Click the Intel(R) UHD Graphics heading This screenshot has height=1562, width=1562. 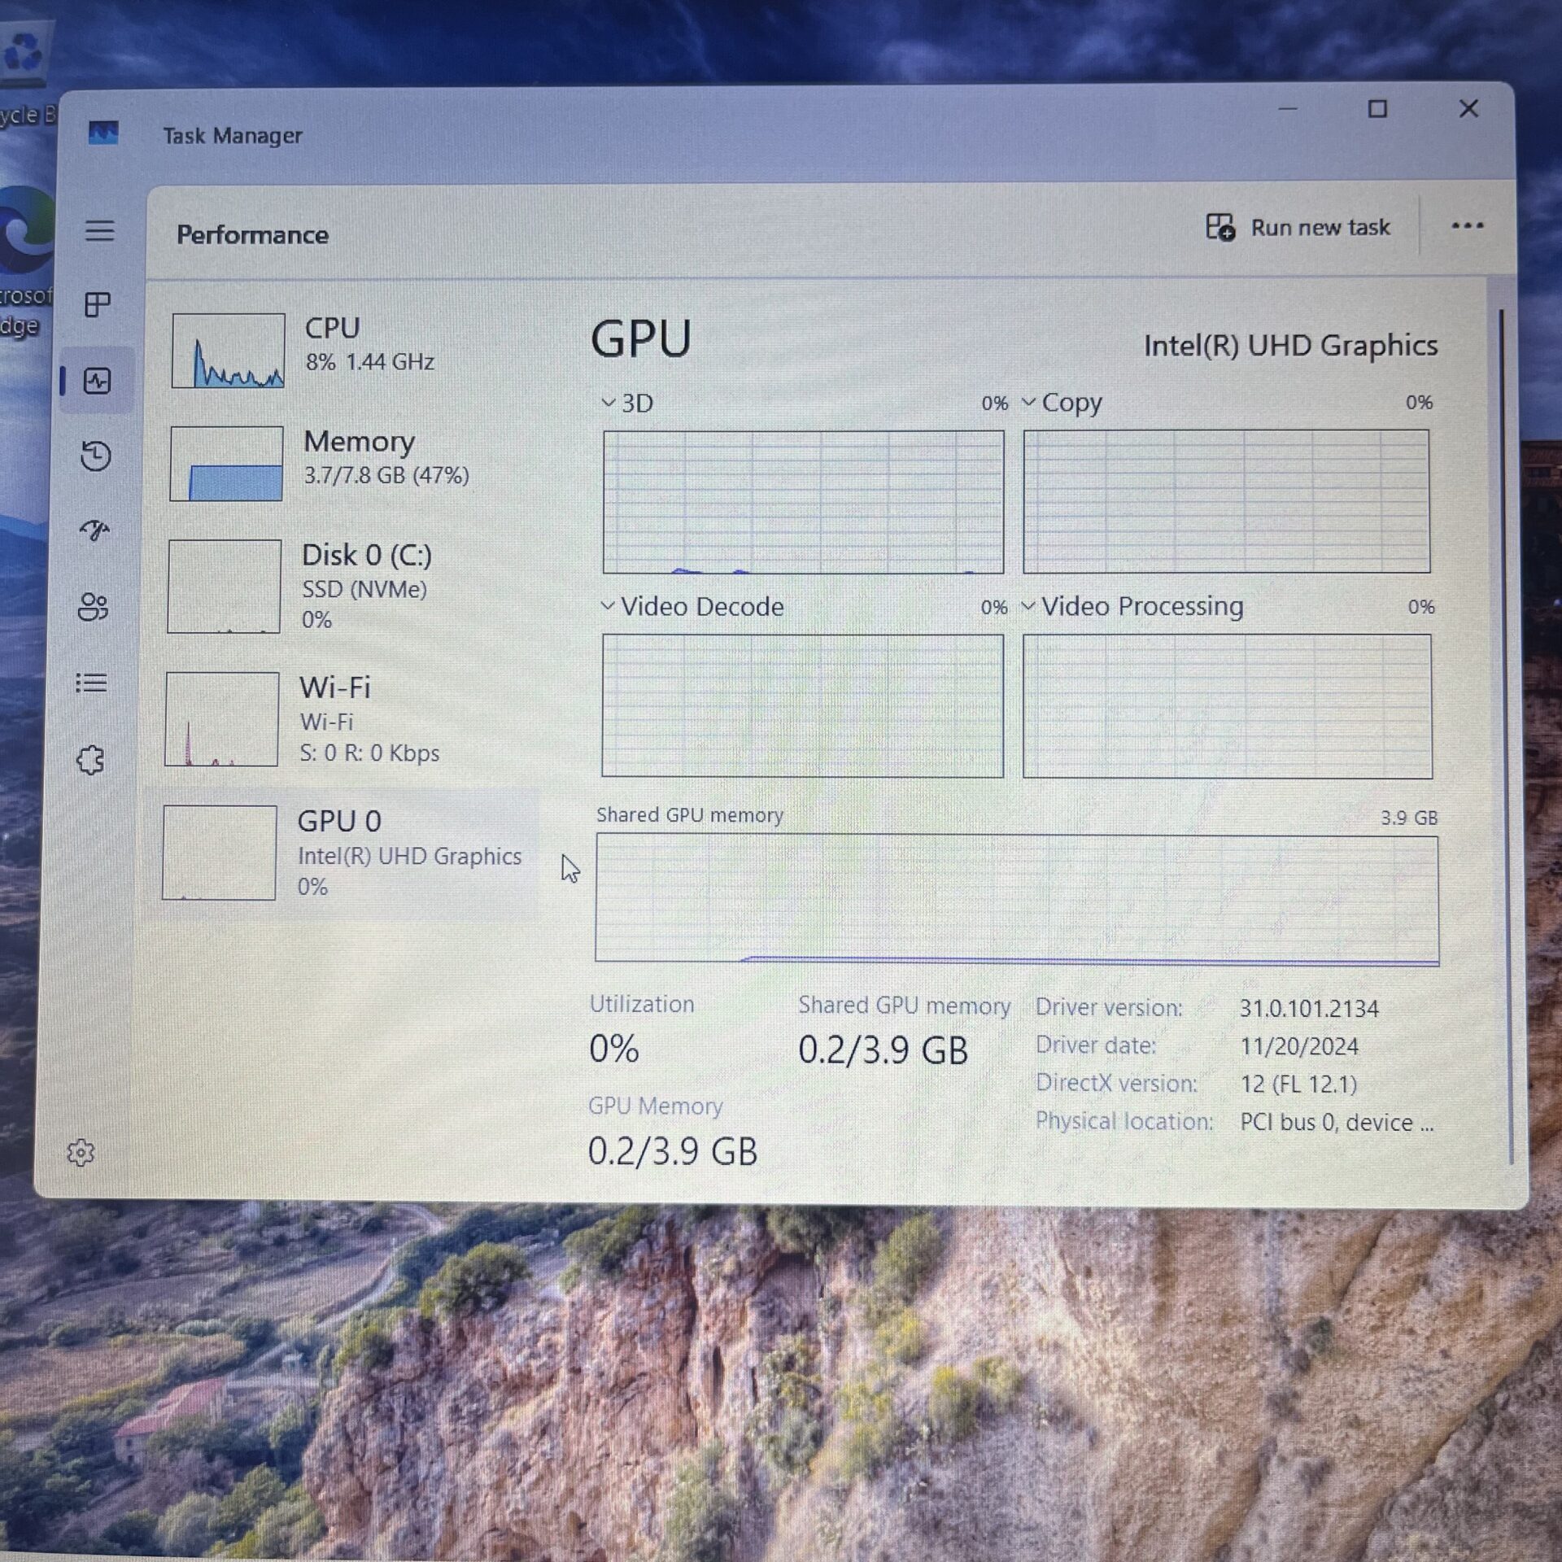coord(1290,346)
